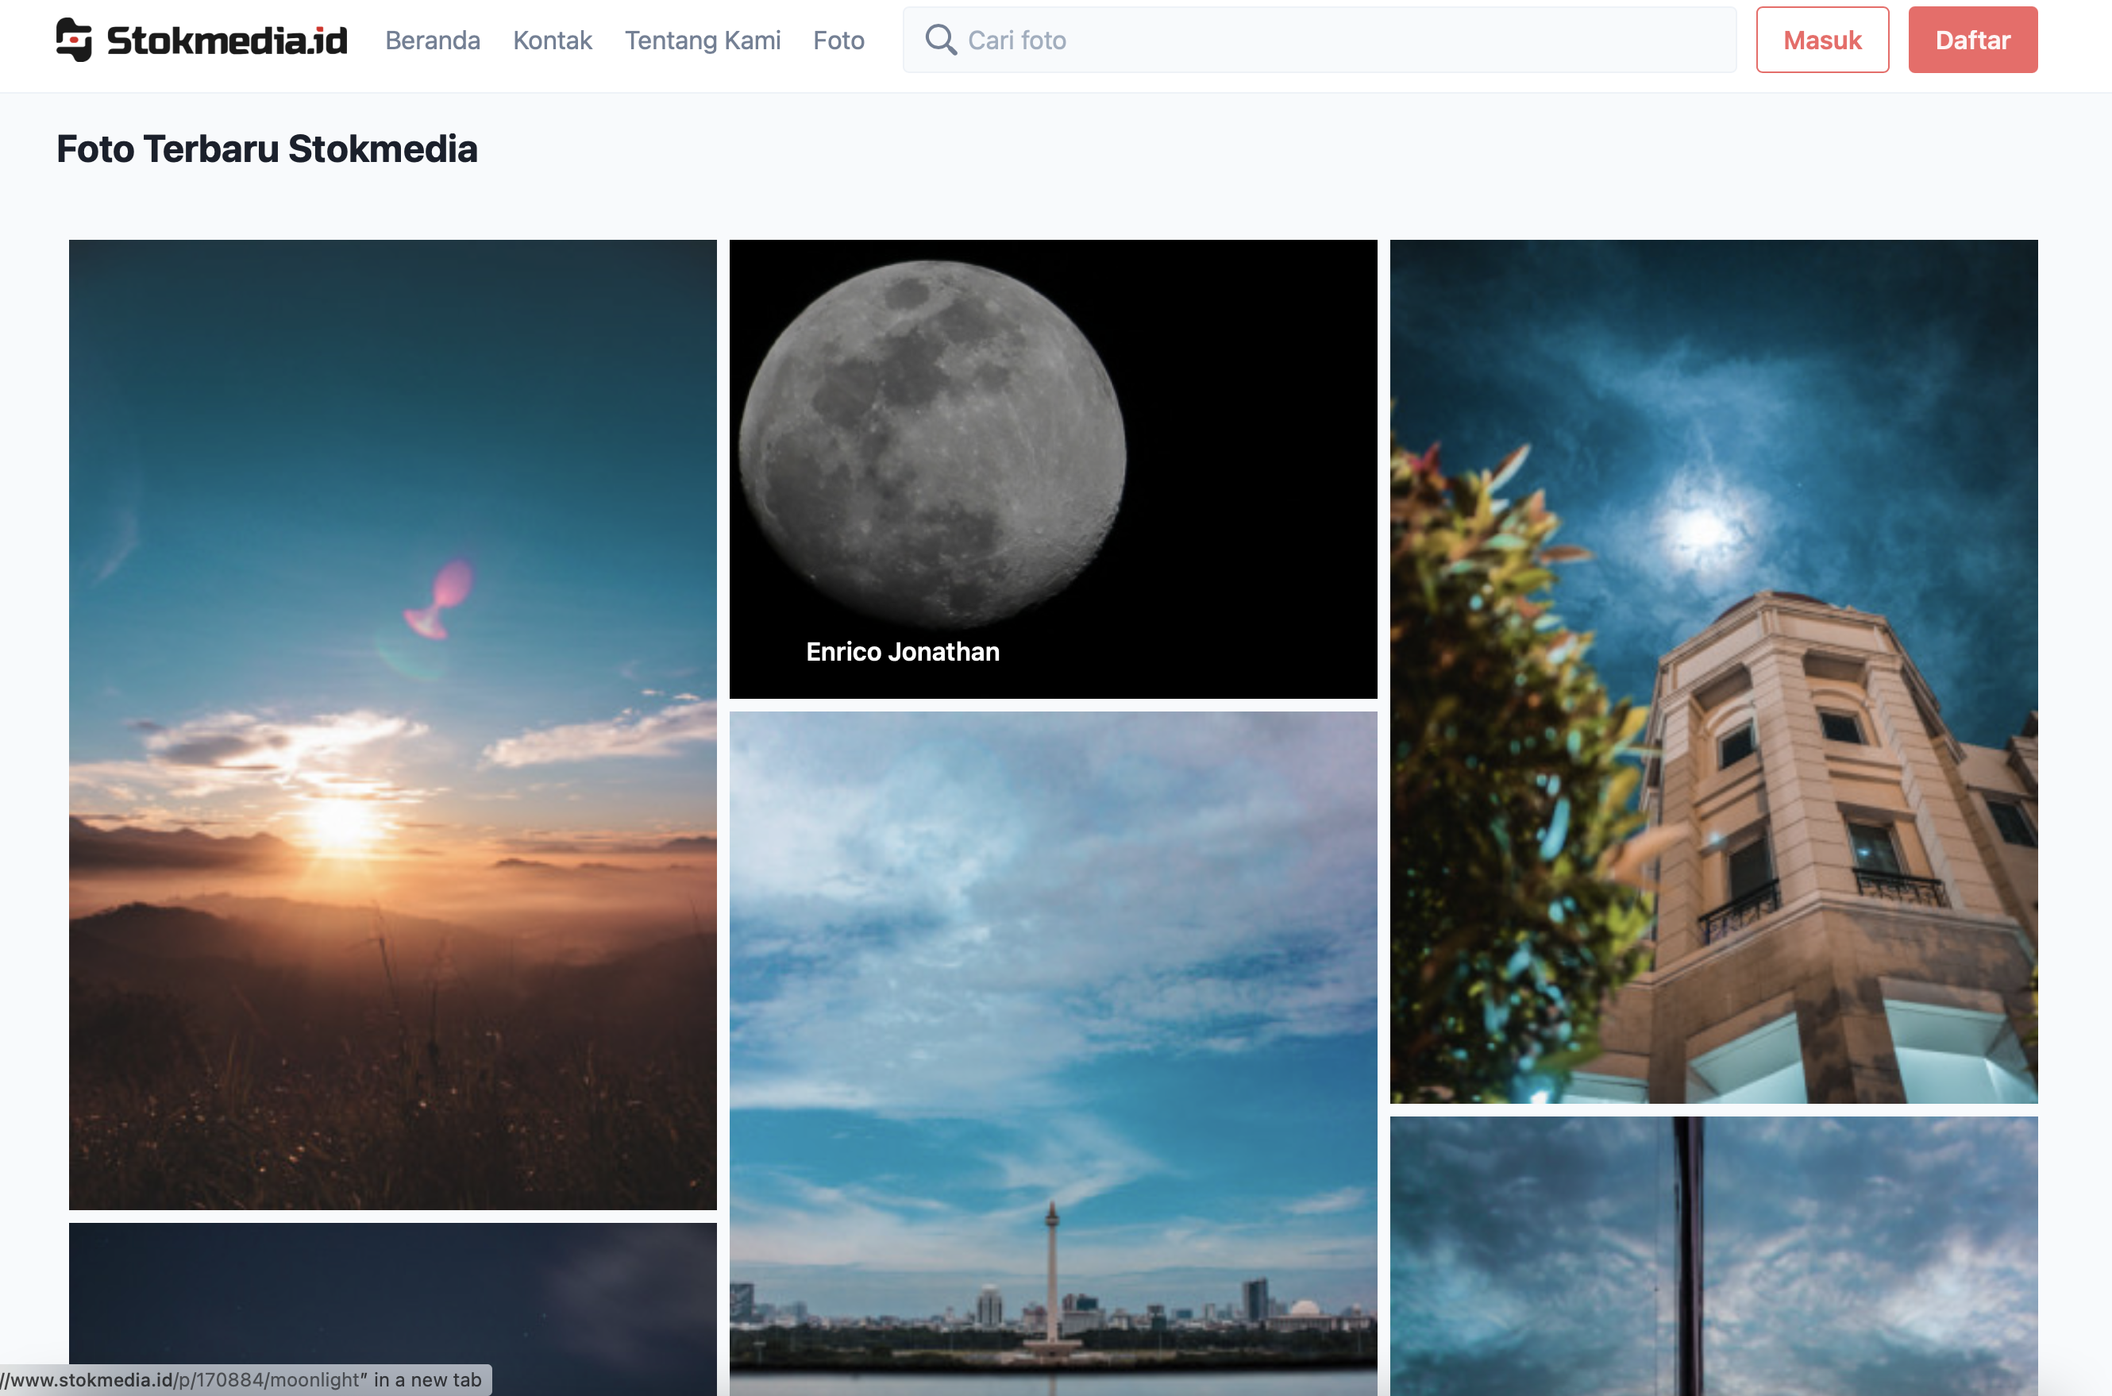Open the Monas skyline photo thumbnail
The width and height of the screenshot is (2112, 1396).
[x=1053, y=1053]
